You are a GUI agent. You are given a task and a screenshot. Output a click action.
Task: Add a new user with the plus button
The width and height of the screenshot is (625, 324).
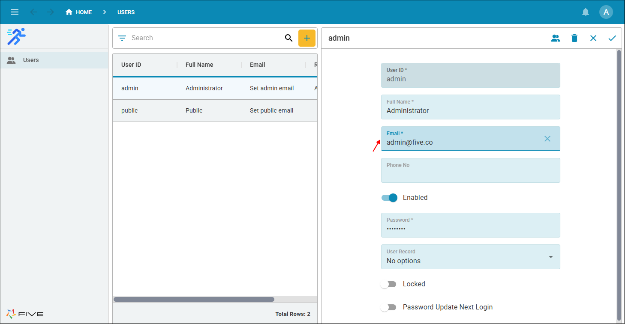click(307, 38)
